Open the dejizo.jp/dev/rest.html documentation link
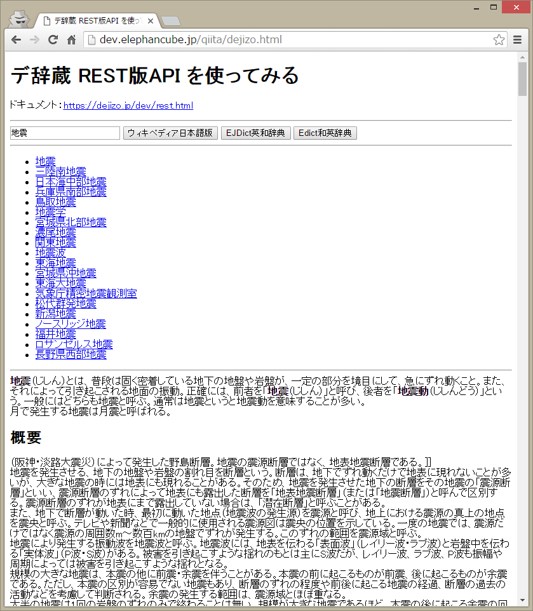The image size is (533, 611). click(x=127, y=105)
